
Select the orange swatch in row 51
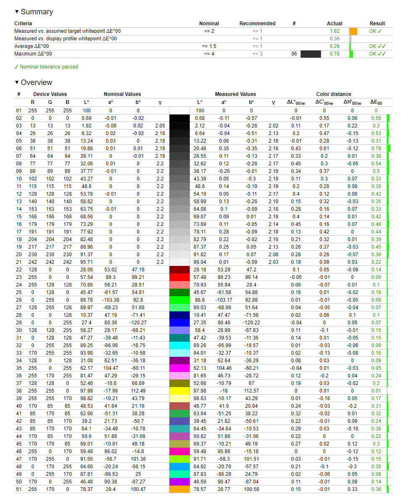click(180, 489)
